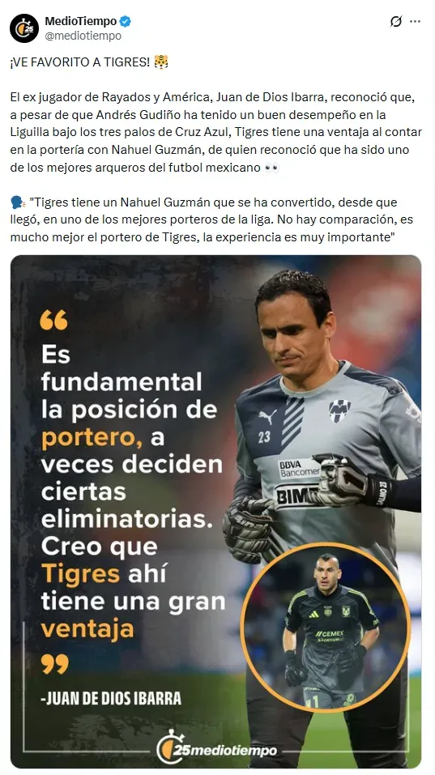This screenshot has height=775, width=435.
Task: Open the three-dot more options menu
Action: coord(416,21)
